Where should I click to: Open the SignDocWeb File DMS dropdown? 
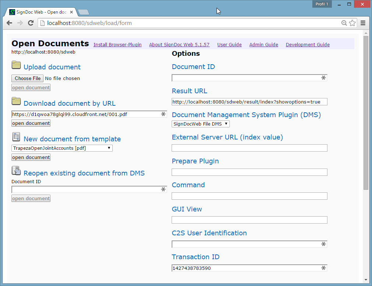[201, 124]
